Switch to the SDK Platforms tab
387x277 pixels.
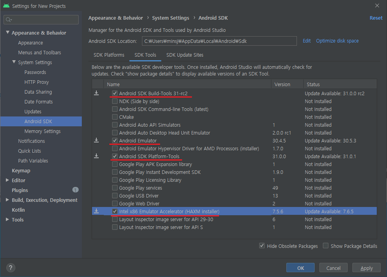tap(109, 55)
